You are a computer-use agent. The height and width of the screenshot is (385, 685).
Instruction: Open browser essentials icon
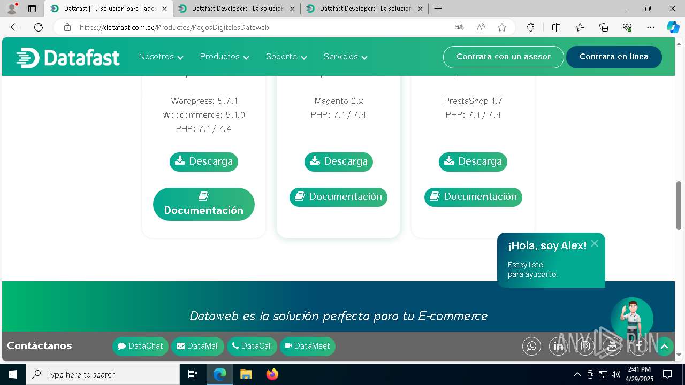point(627,27)
